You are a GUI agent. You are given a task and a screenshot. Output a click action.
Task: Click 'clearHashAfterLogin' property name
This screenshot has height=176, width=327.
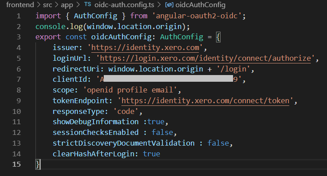click(93, 154)
